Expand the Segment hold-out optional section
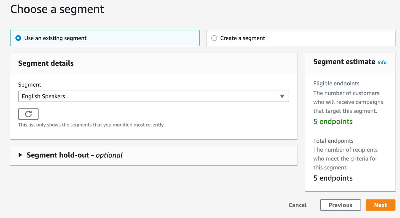The height and width of the screenshot is (218, 400). click(74, 155)
